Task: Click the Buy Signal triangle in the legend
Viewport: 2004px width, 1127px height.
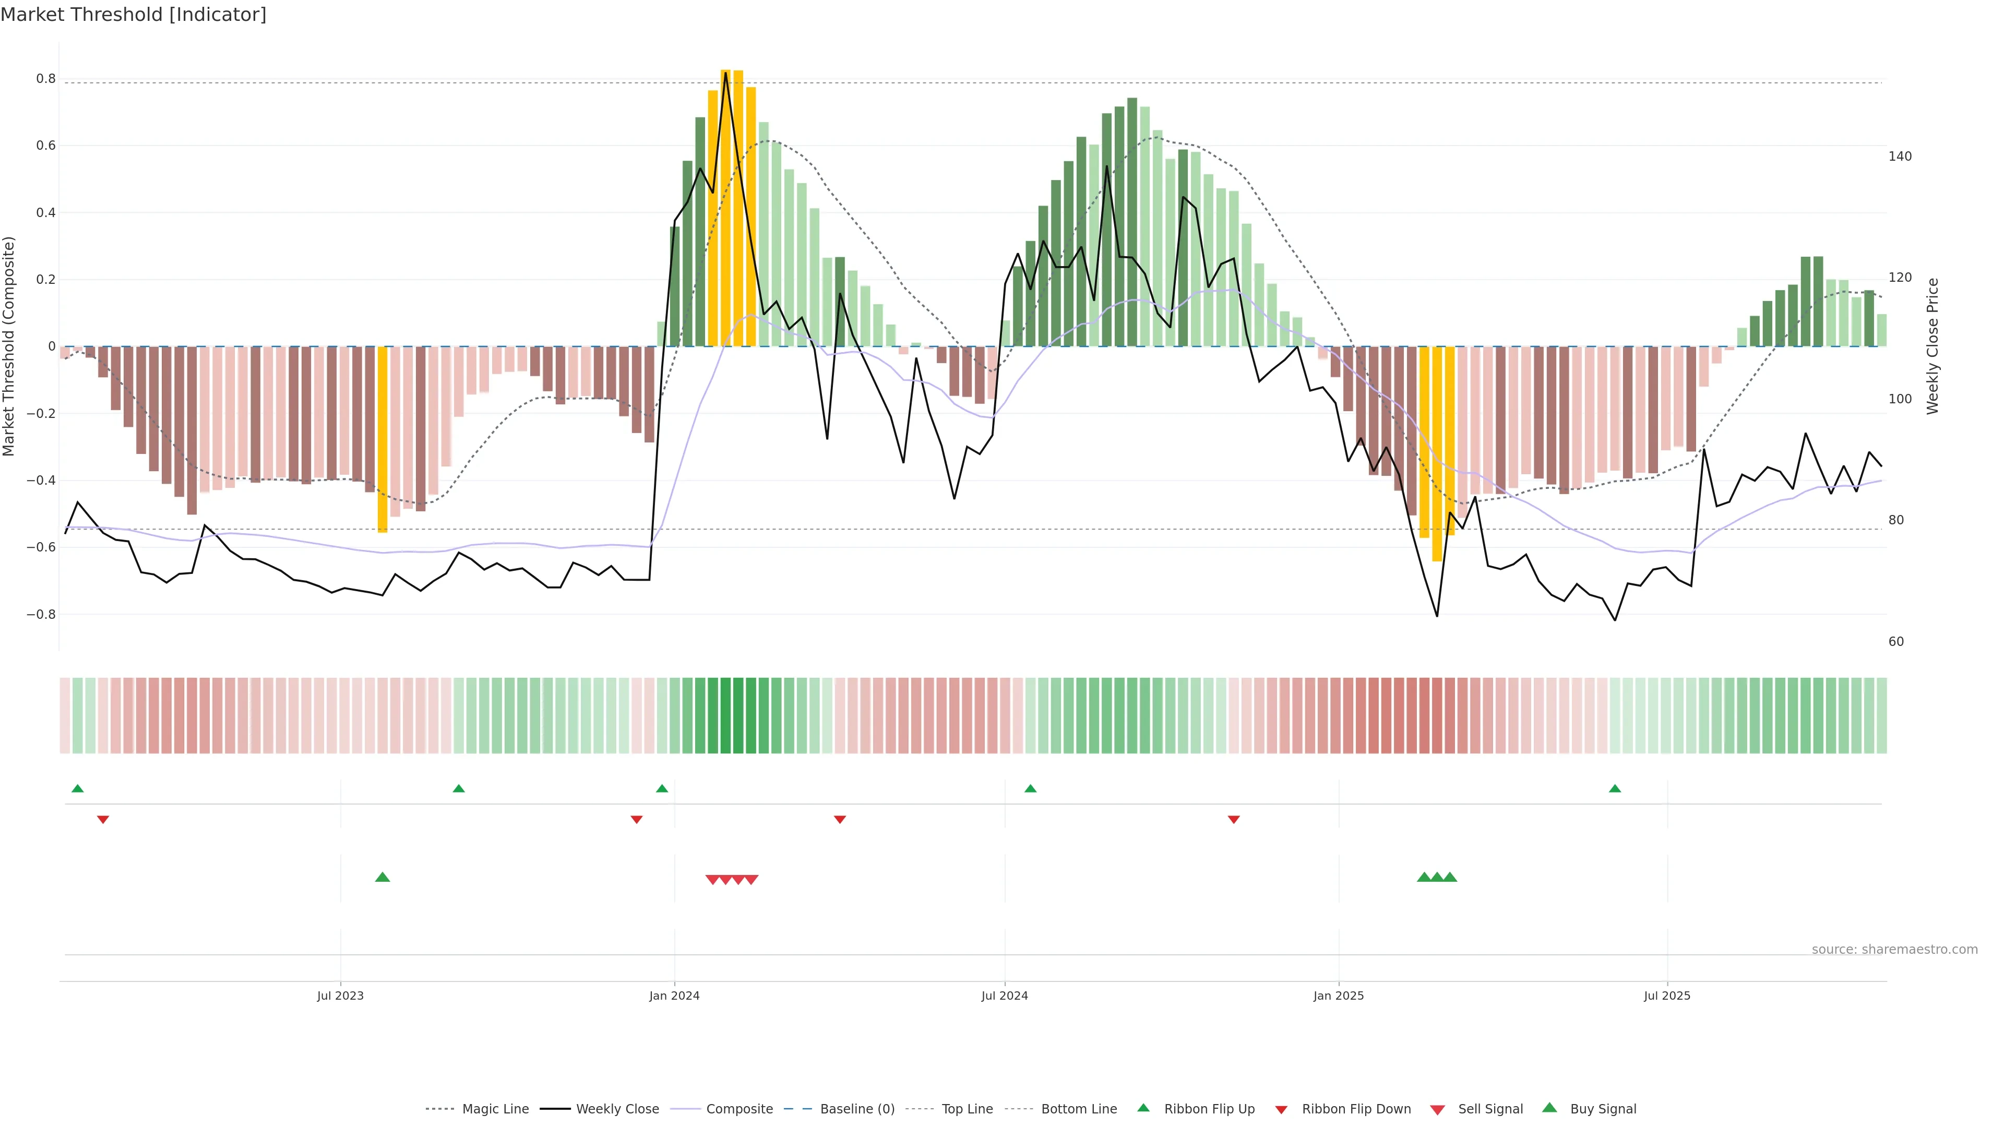Action: pos(1549,1108)
